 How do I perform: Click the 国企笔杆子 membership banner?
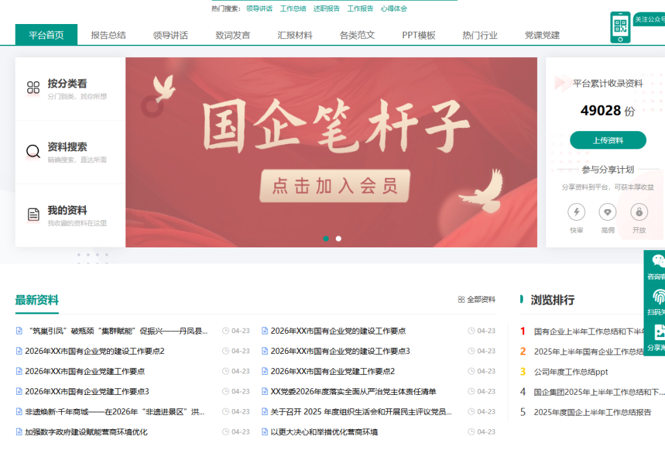331,152
